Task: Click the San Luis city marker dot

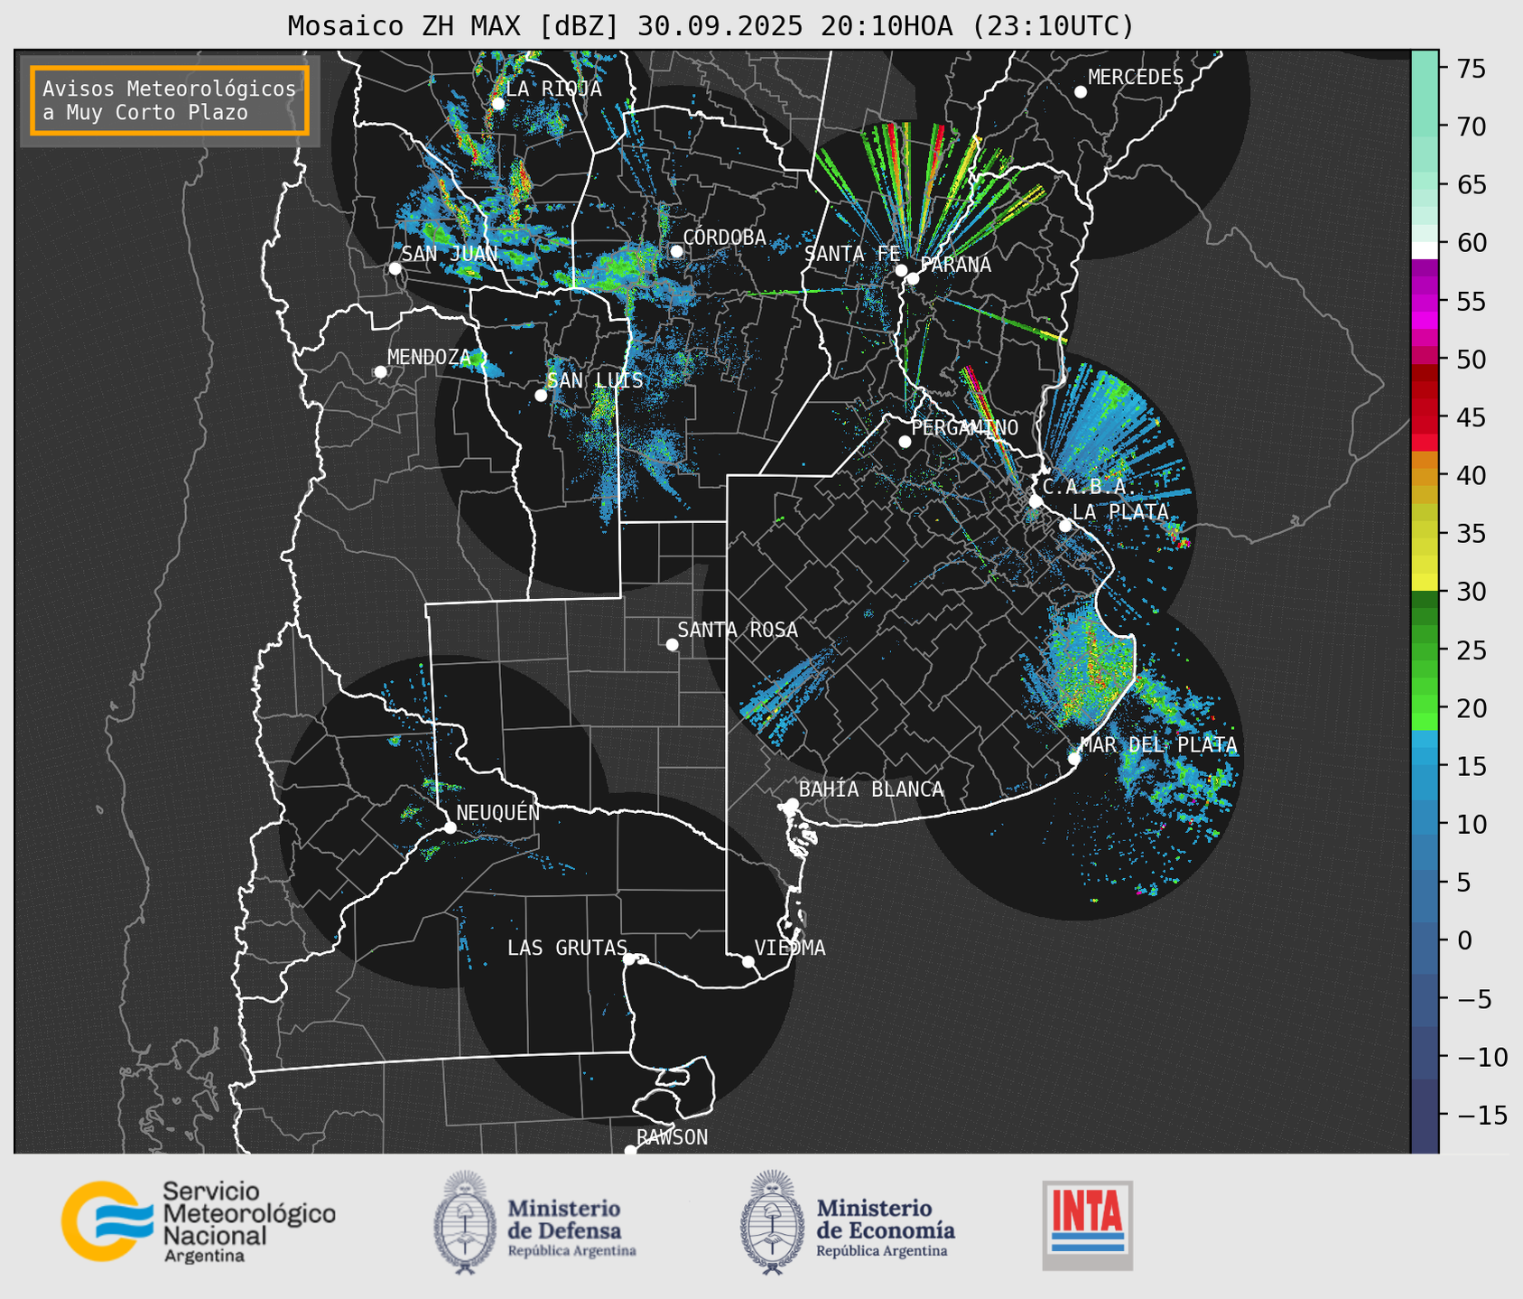Action: pos(541,396)
